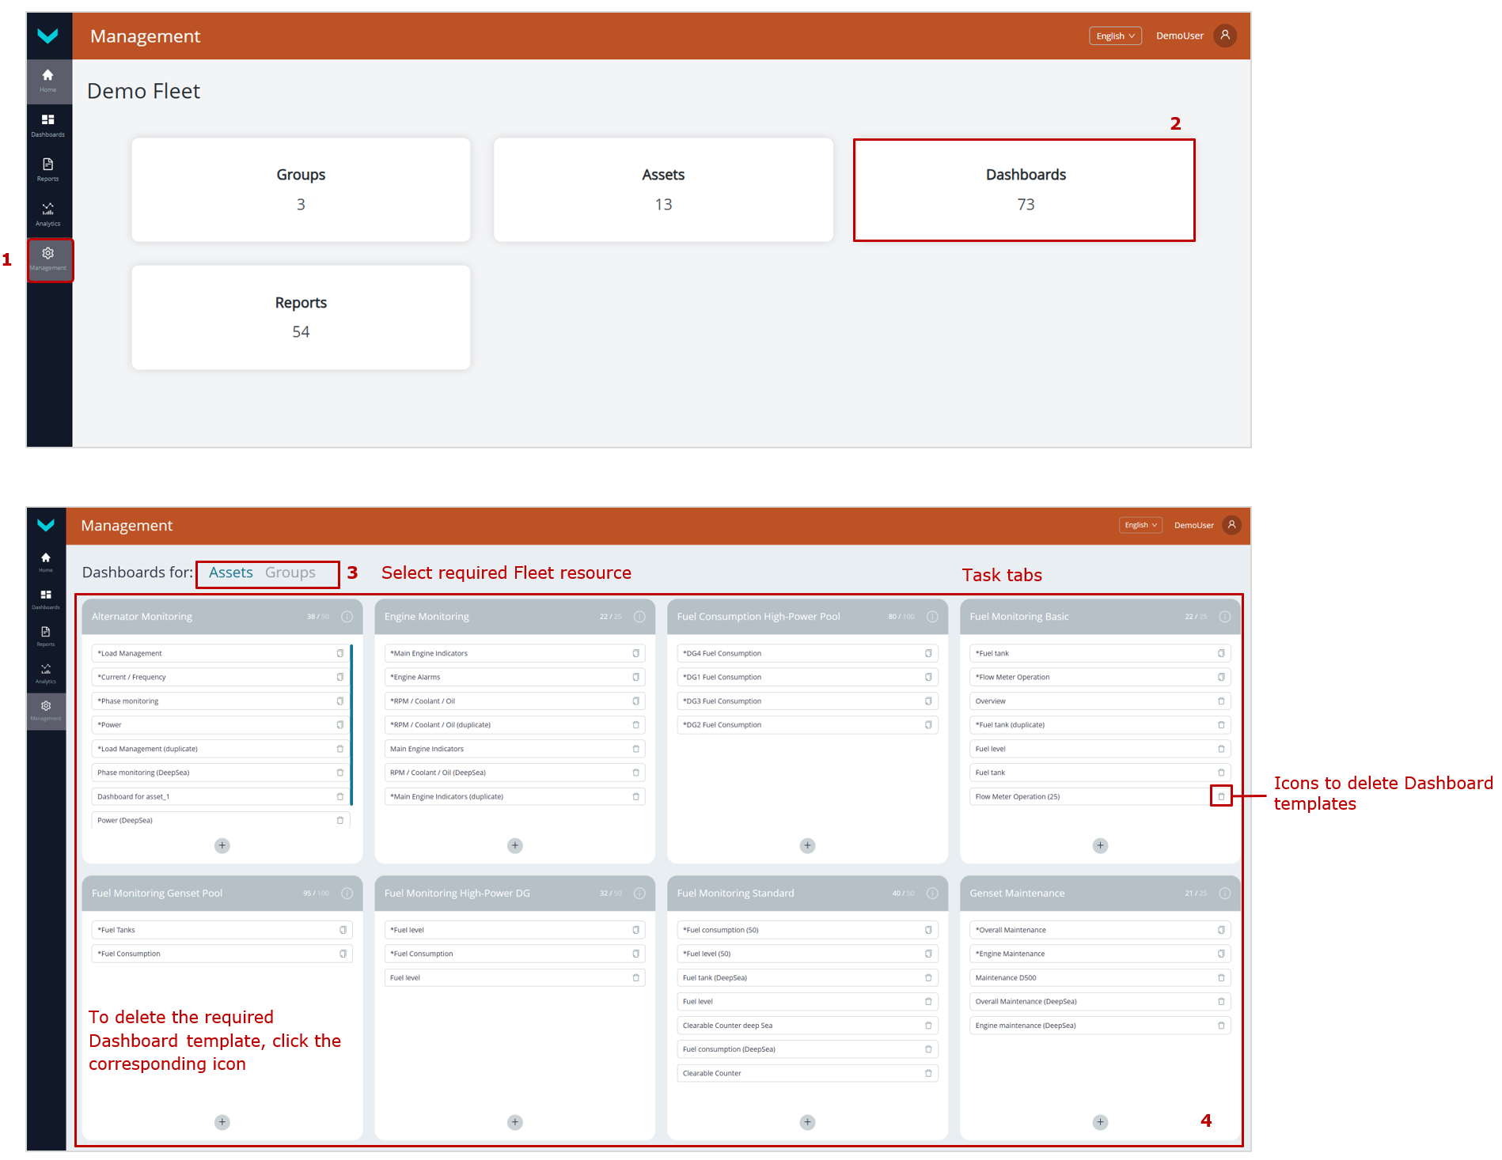1502x1160 pixels.
Task: Remove the Maintenance D500 dashboard template
Action: click(1221, 978)
